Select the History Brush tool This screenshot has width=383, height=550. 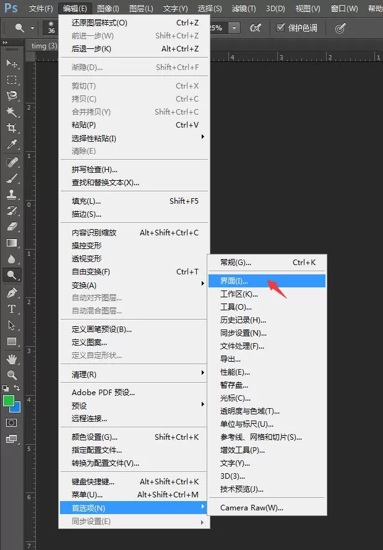click(12, 211)
